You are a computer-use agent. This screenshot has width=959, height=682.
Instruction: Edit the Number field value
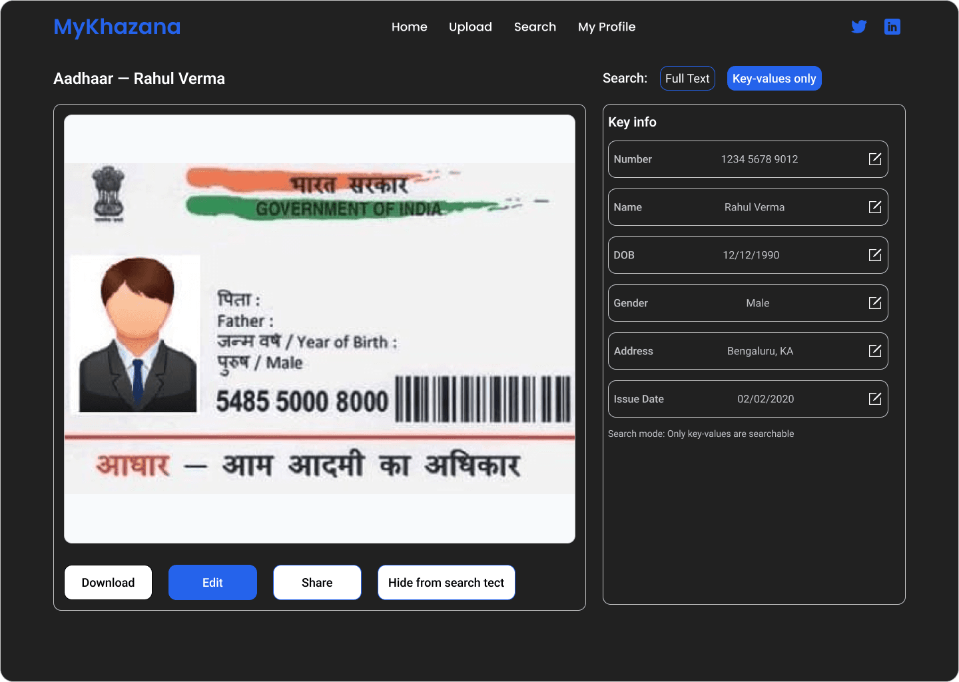click(875, 159)
